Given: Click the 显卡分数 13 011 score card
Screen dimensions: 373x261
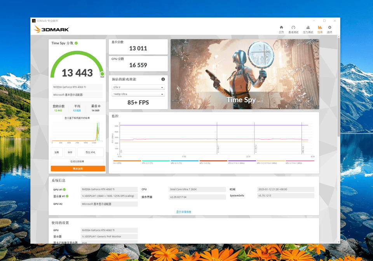Looking at the screenshot, I should point(138,47).
